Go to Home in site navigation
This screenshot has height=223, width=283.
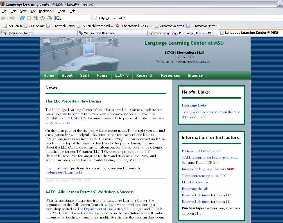click(x=49, y=76)
